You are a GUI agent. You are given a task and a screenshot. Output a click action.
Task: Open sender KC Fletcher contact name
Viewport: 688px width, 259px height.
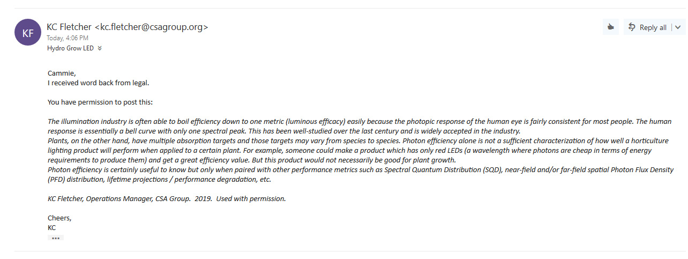click(x=69, y=27)
